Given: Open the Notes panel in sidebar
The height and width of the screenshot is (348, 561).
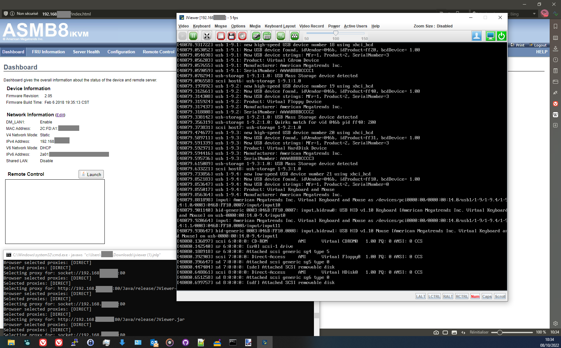Looking at the screenshot, I should coord(556,71).
